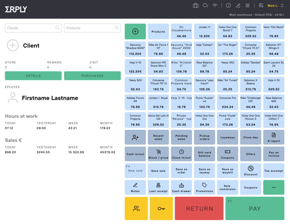Click Pay an invoice

tap(274, 154)
